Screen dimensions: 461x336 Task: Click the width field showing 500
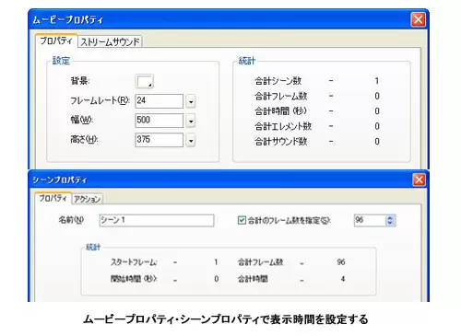pos(160,121)
